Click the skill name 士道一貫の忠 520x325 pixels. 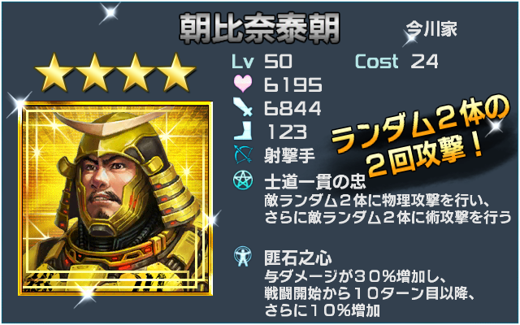(x=314, y=181)
